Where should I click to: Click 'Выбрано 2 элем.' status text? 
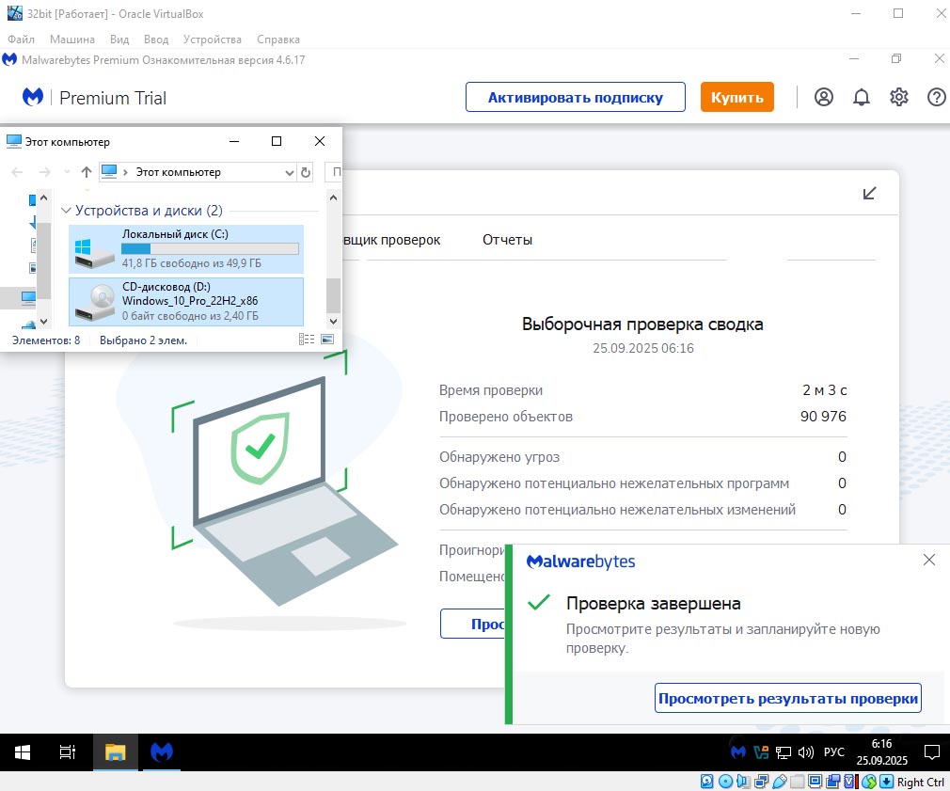(144, 340)
